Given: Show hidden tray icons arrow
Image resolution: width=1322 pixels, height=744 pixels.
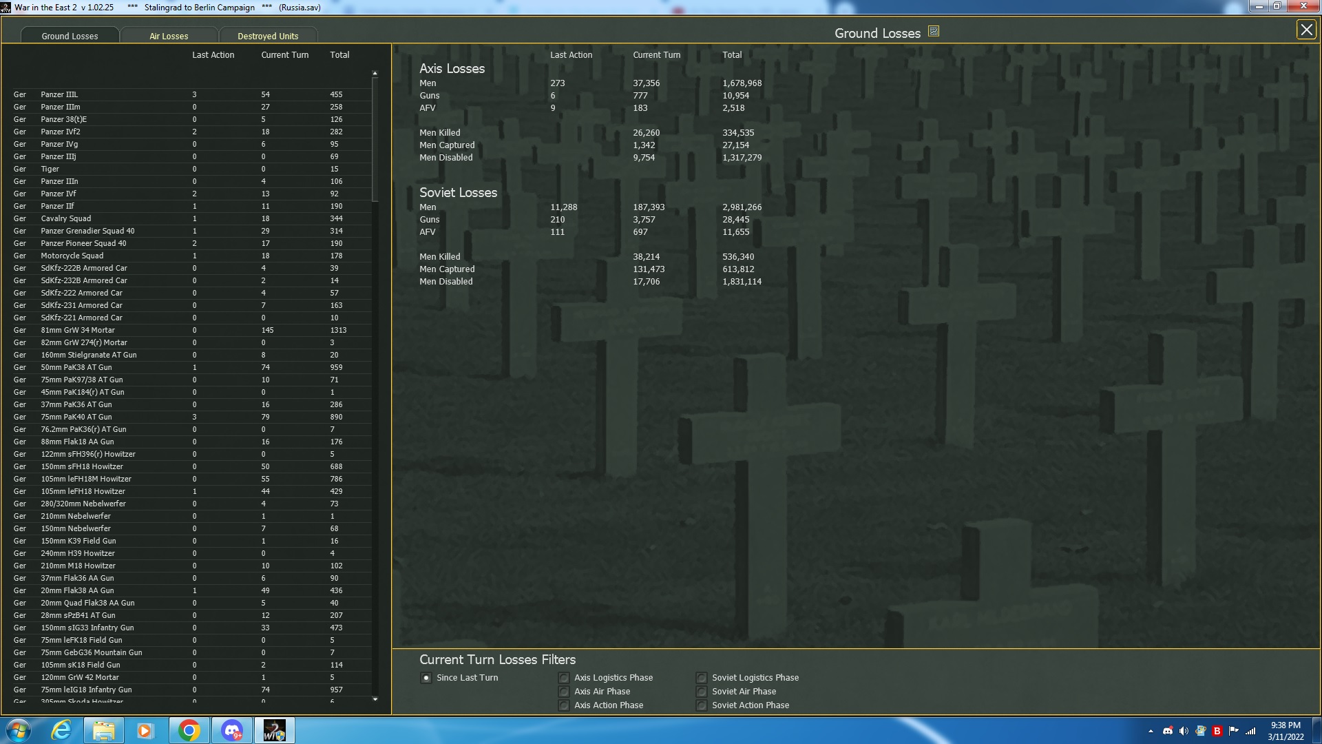Looking at the screenshot, I should coord(1151,731).
